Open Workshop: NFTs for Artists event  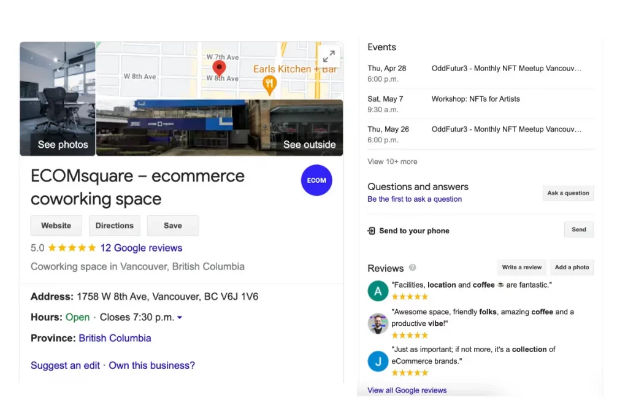[480, 104]
